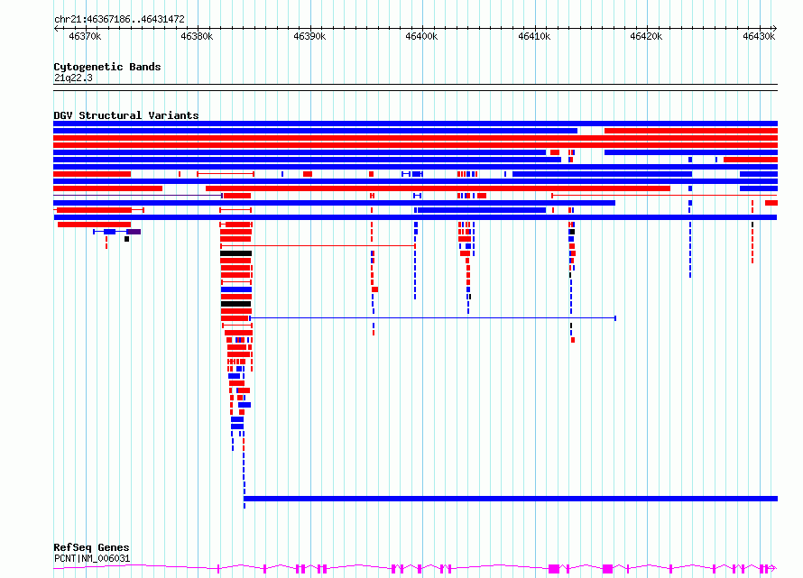Click the 46410k scale label

pyautogui.click(x=534, y=36)
